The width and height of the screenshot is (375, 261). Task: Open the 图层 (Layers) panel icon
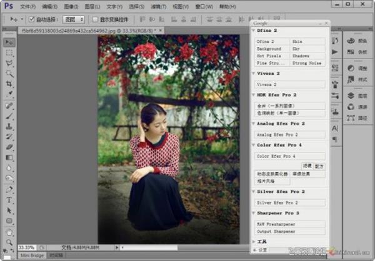[356, 96]
